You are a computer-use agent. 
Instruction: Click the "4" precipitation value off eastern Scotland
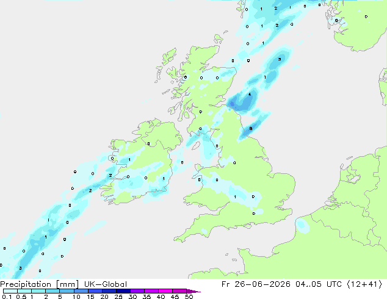pos(250,94)
